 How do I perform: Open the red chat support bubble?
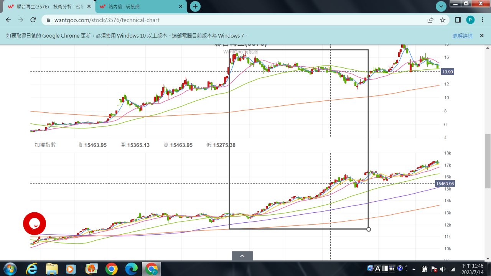pos(35,223)
